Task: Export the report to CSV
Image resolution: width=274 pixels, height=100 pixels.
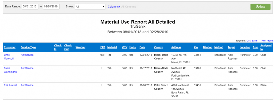Action: coord(249,41)
